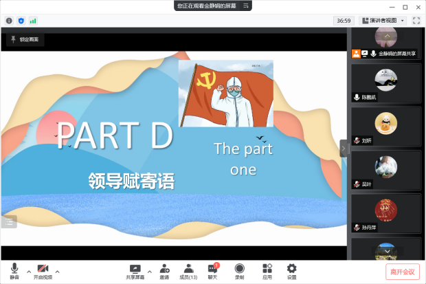
Task: Click the microphone icon beside 陈鹏帆
Action: coord(357,97)
